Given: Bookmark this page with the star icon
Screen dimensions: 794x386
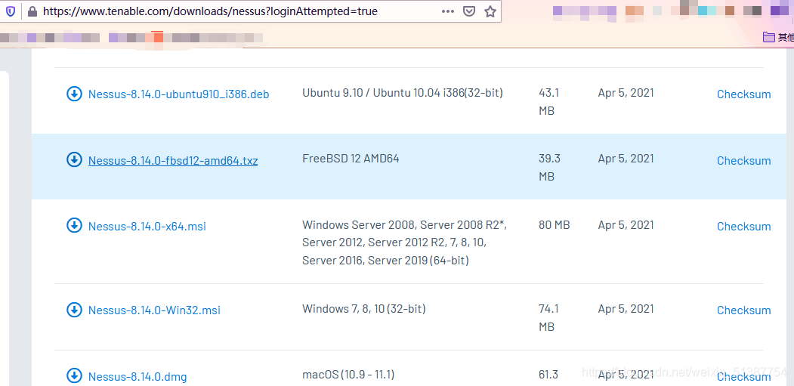Looking at the screenshot, I should click(x=490, y=11).
